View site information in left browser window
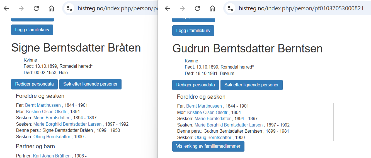This screenshot has width=371, height=158. click(69, 8)
